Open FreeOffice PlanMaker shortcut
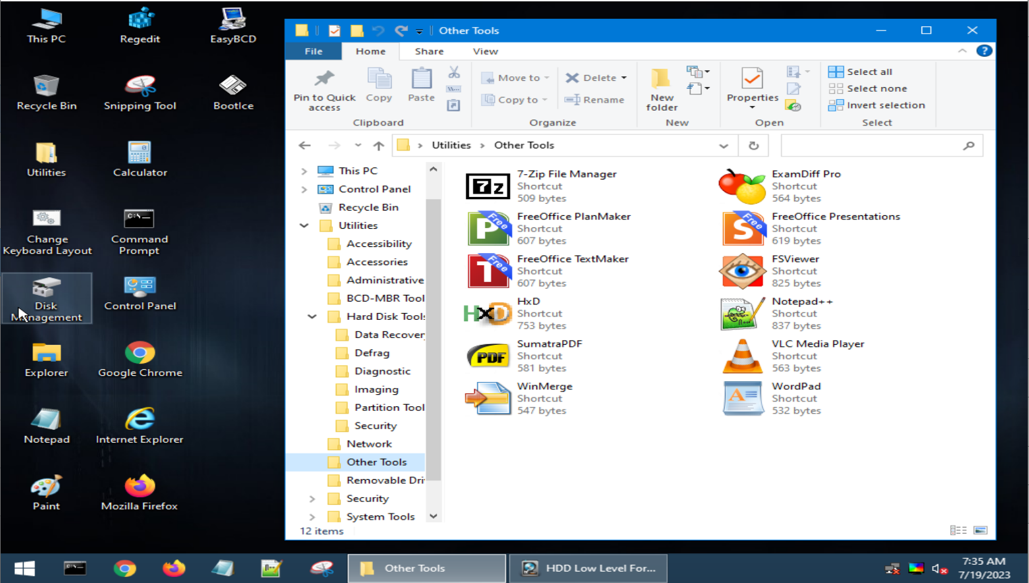 click(x=548, y=228)
